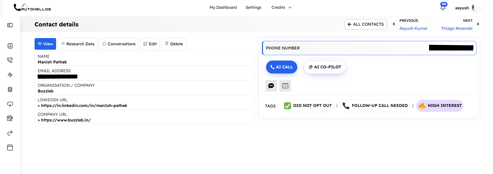Click the All Contacts button
Image resolution: width=493 pixels, height=174 pixels.
(365, 24)
